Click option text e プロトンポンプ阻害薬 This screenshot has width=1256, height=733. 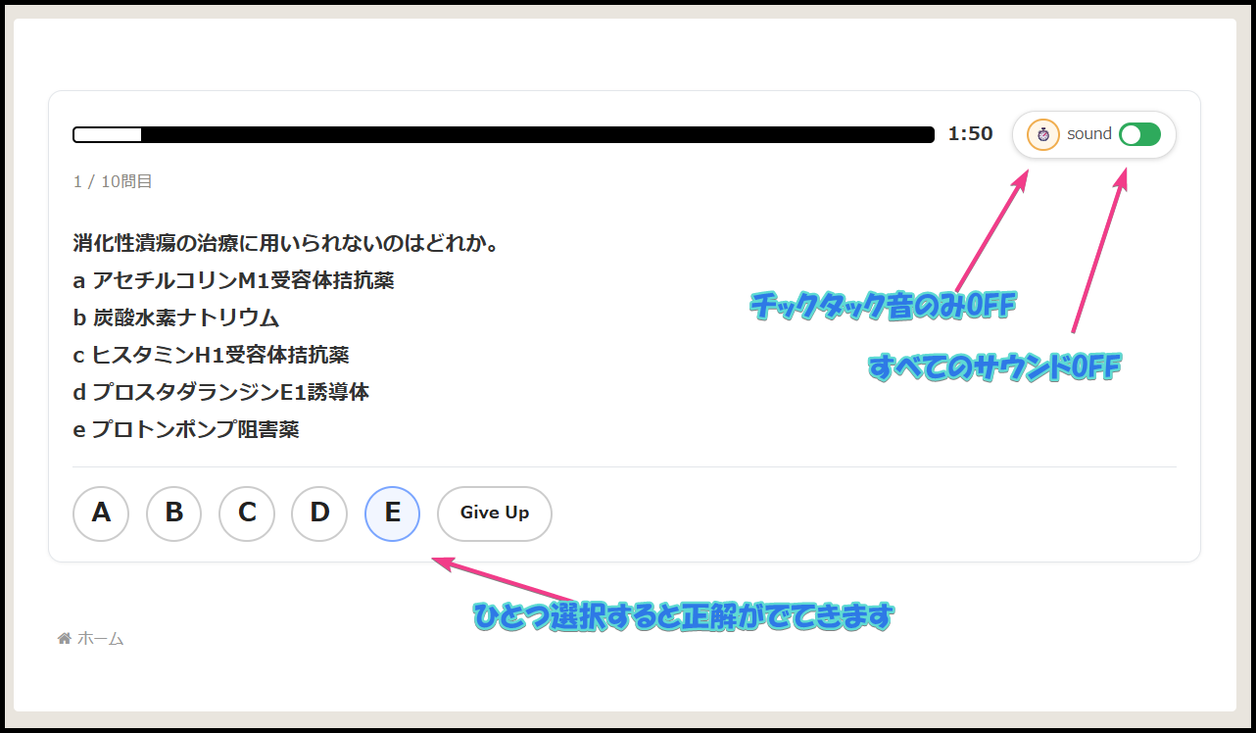point(186,429)
